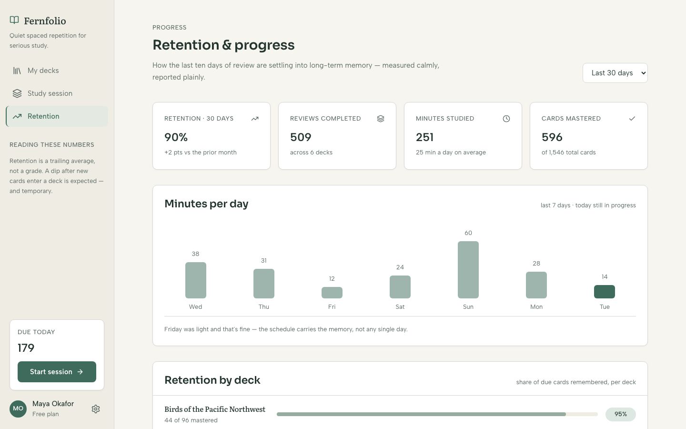Open My decks page
This screenshot has height=429, width=686.
(57, 71)
